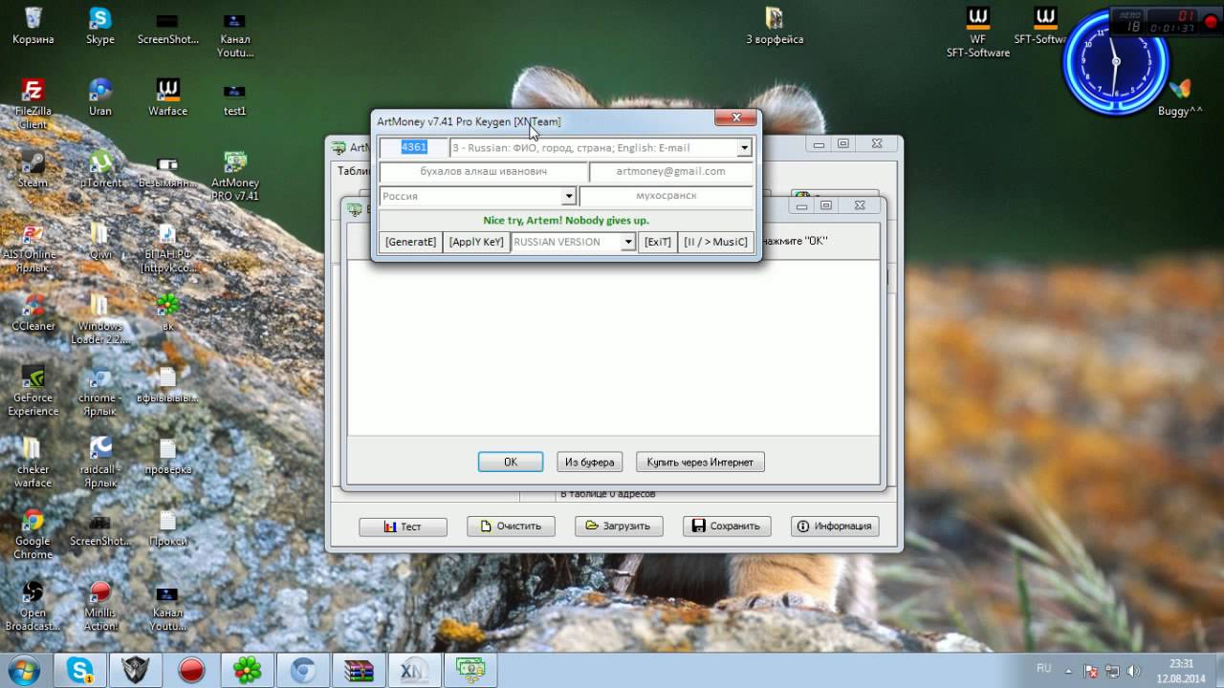Click the Информация button in ArtMoney

point(835,526)
